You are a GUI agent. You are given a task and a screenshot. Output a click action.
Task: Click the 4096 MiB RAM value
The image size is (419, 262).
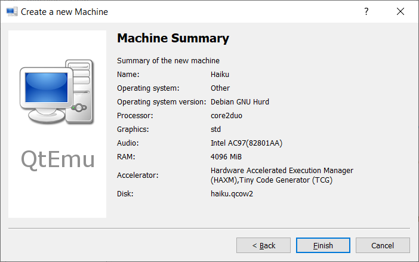tap(226, 157)
